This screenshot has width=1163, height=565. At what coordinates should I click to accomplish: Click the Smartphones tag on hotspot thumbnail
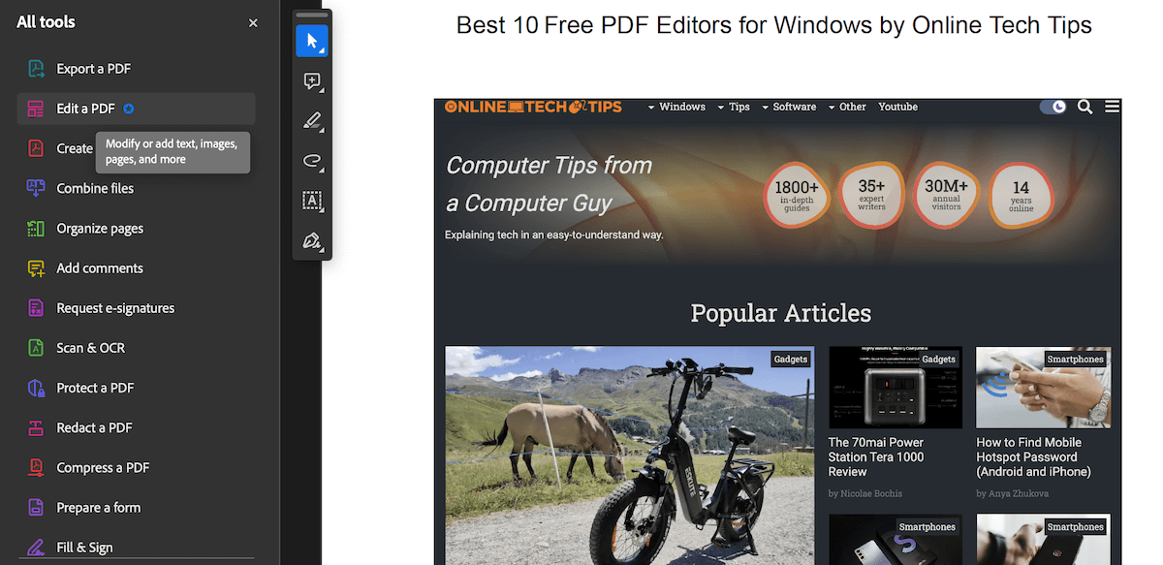pyautogui.click(x=1076, y=359)
